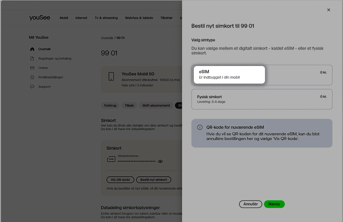
Task: Click the mobile phone icon in subscription card
Action: click(x=111, y=77)
